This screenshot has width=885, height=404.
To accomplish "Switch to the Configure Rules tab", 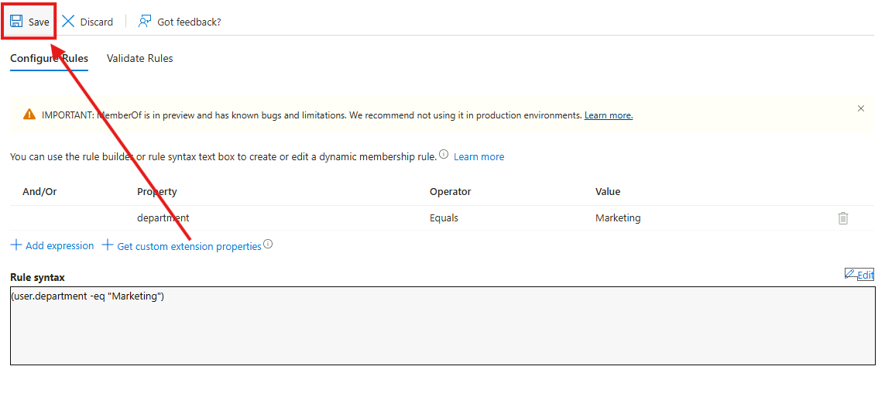I will 49,58.
